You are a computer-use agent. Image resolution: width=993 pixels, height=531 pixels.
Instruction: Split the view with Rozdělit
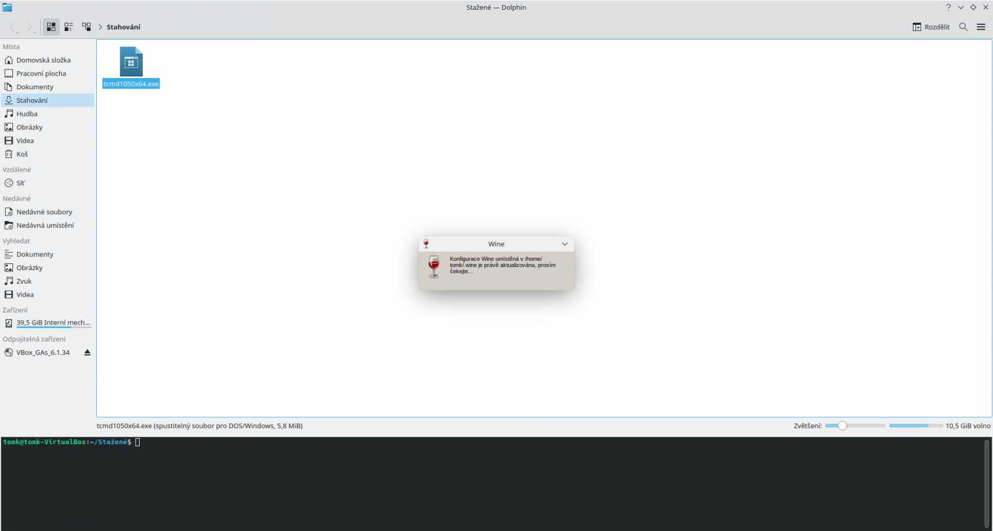click(931, 27)
